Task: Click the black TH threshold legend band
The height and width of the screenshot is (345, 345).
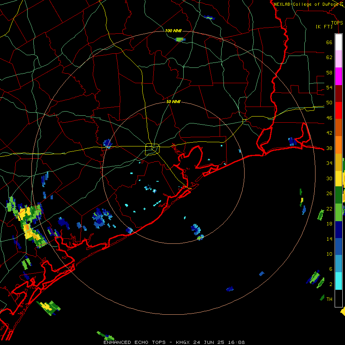Action: 338,298
